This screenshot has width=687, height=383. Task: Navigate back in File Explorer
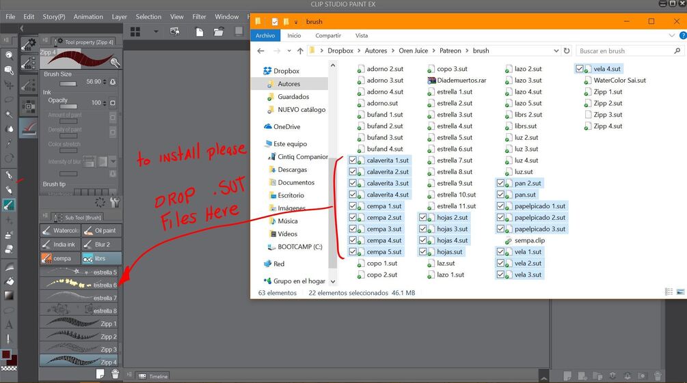click(x=260, y=51)
